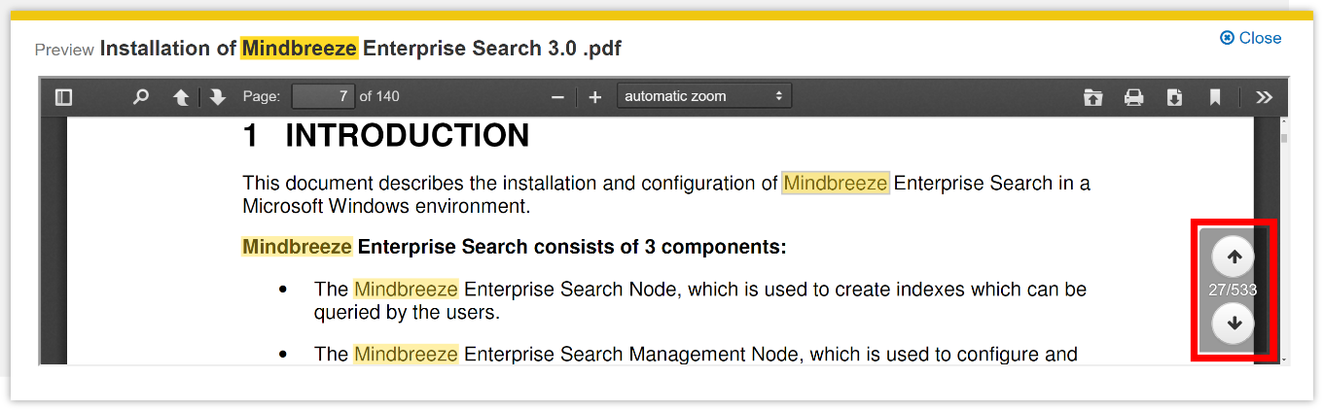Go to previous page in PDF toolbar
Screen dimensions: 1324x411
[181, 97]
